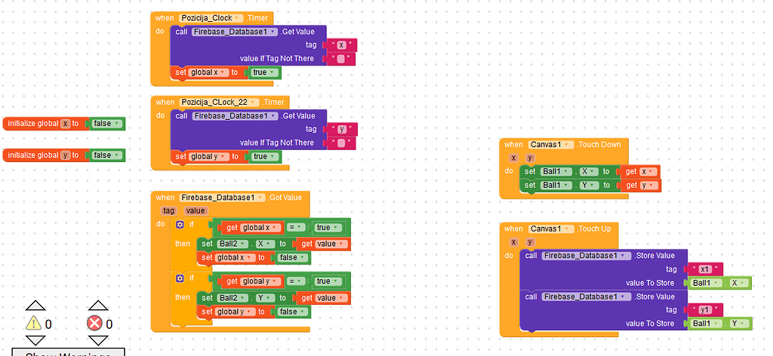Click the 'y' parameter of Canvas1 Touch Up
The height and width of the screenshot is (356, 773).
[x=529, y=242]
